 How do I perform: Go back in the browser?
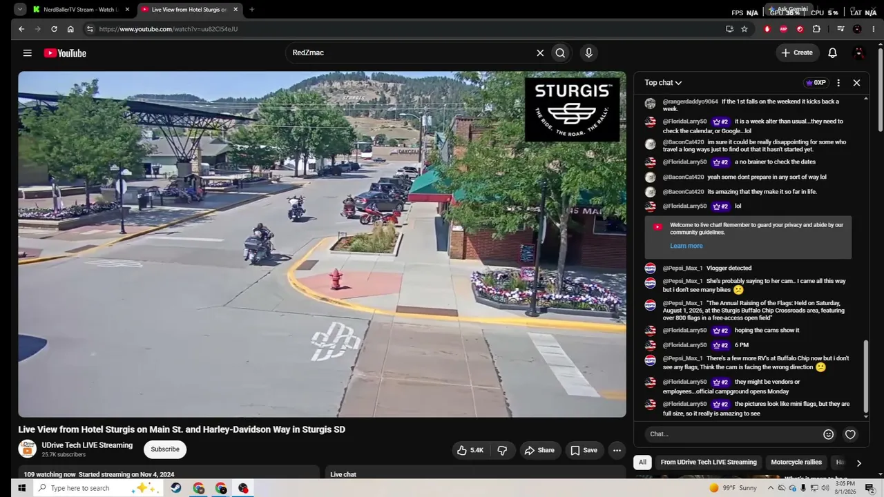coord(21,29)
